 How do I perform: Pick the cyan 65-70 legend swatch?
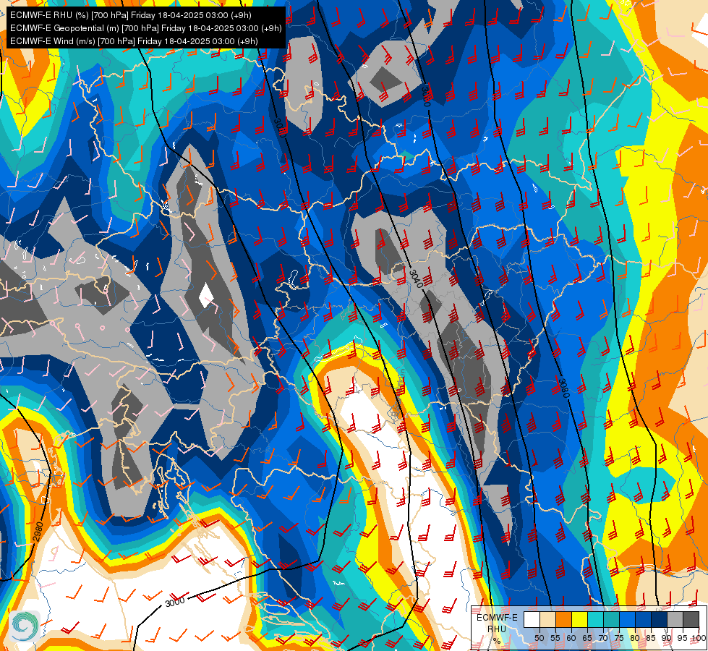coord(595,619)
